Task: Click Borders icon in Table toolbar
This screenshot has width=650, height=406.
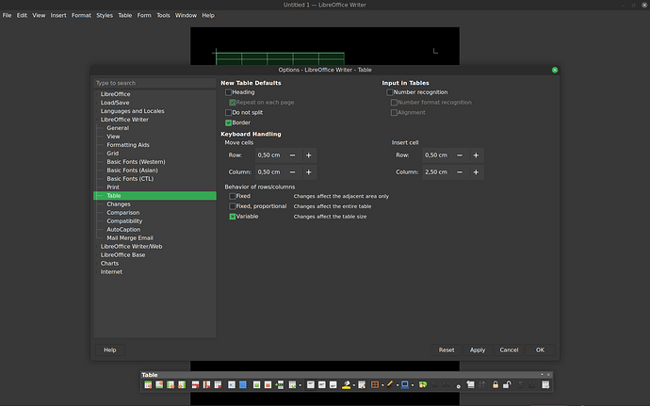Action: [x=375, y=385]
